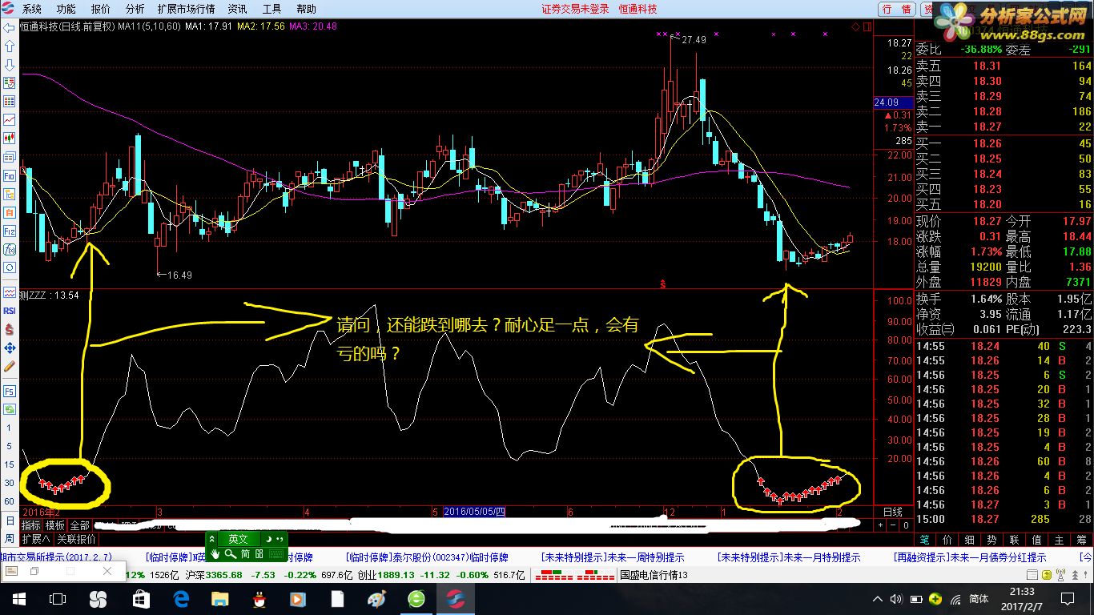Screen dimensions: 1094x615
Task: Select 30-minute period in sidebar
Action: (x=9, y=483)
